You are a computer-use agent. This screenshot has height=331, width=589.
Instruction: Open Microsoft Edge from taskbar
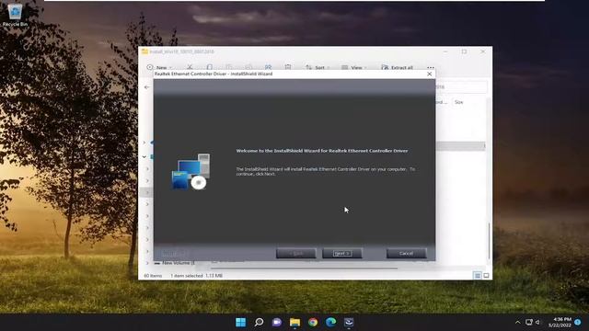331,322
